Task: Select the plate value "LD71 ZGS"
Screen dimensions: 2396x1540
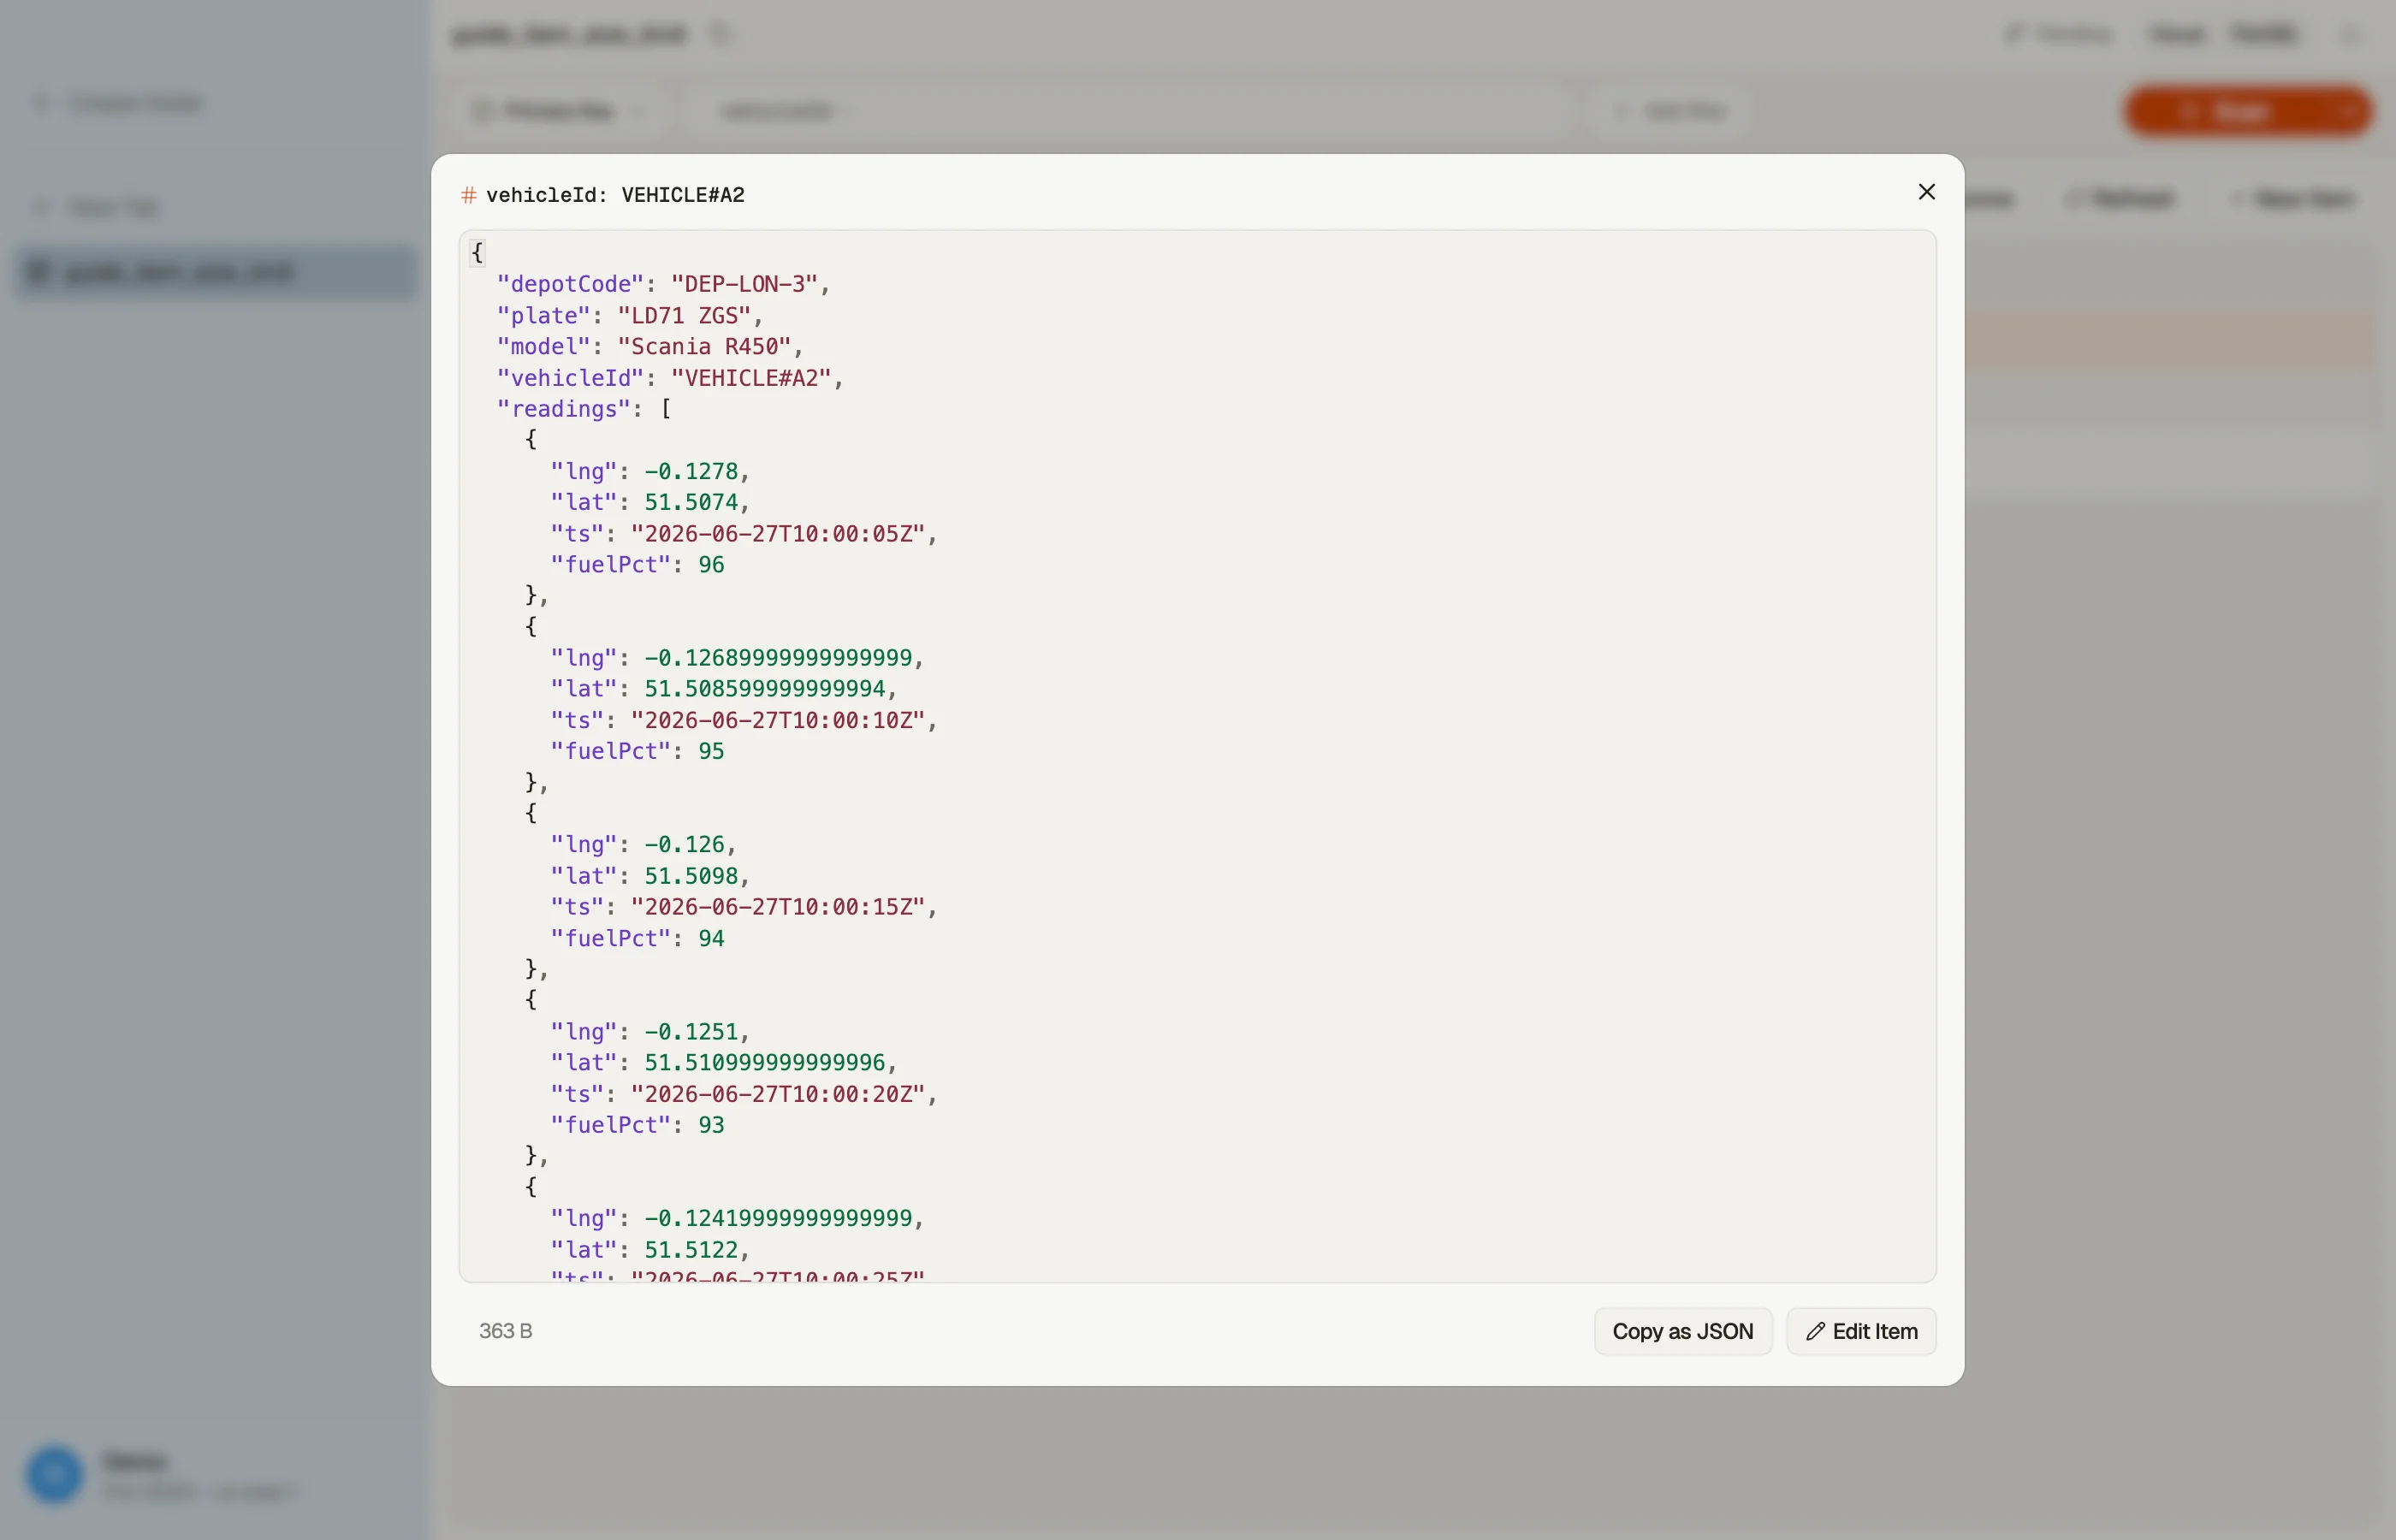Action: [684, 316]
